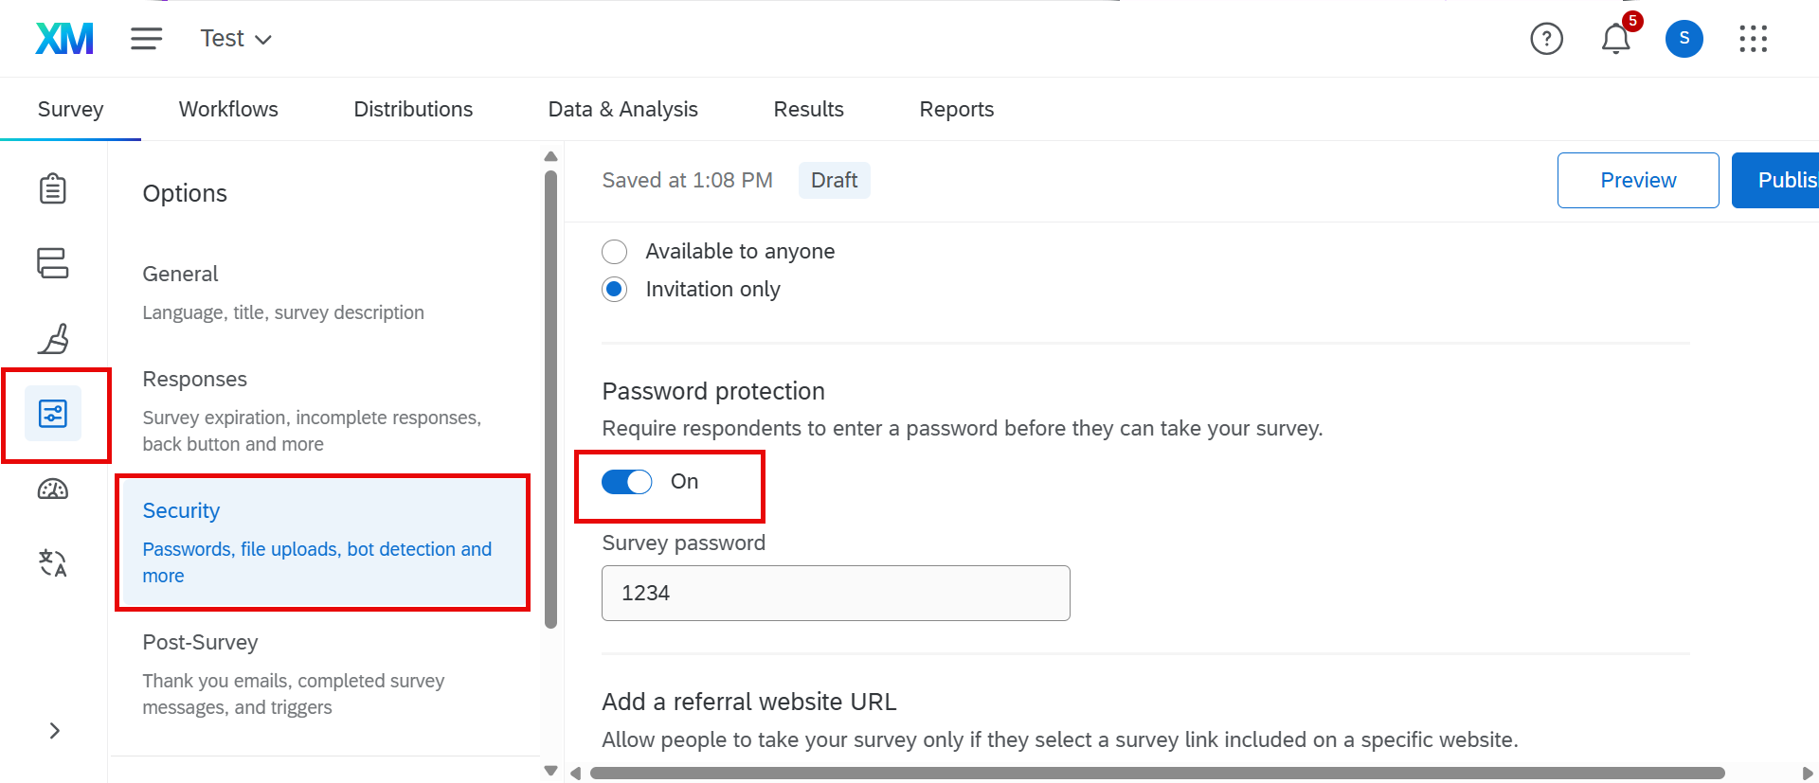Turn off the Password protection toggle
This screenshot has width=1819, height=783.
[627, 482]
